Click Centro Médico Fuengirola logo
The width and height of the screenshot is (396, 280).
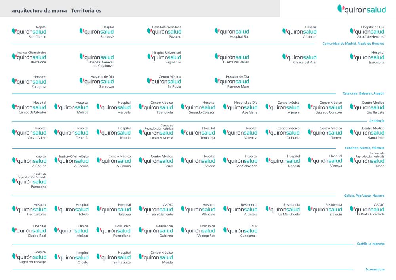pos(156,108)
